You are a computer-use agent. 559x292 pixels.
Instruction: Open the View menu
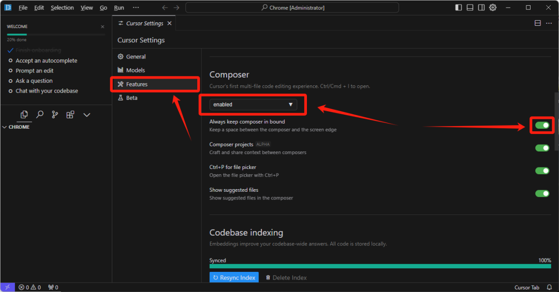(86, 7)
